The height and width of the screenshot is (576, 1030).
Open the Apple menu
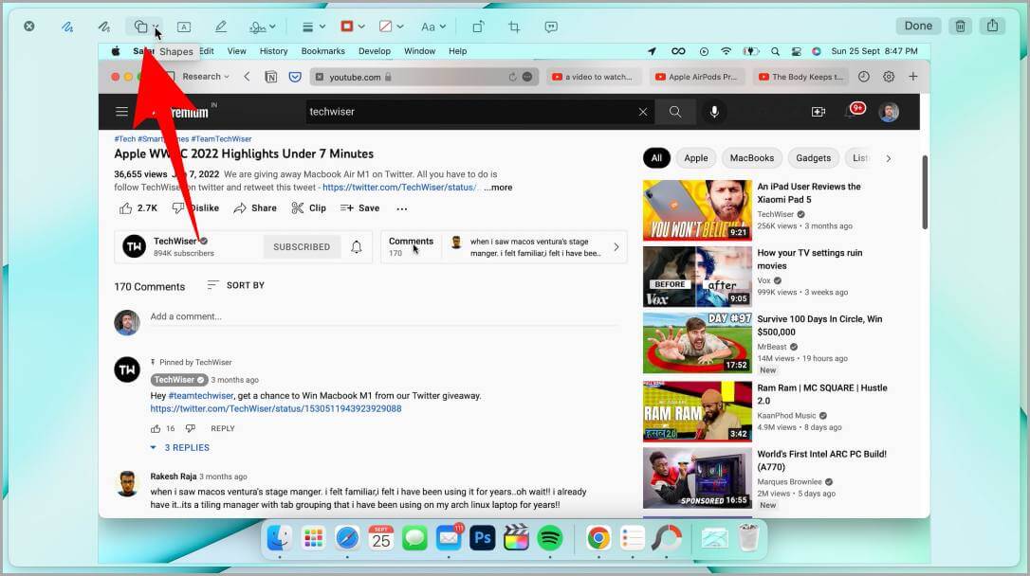(x=116, y=51)
